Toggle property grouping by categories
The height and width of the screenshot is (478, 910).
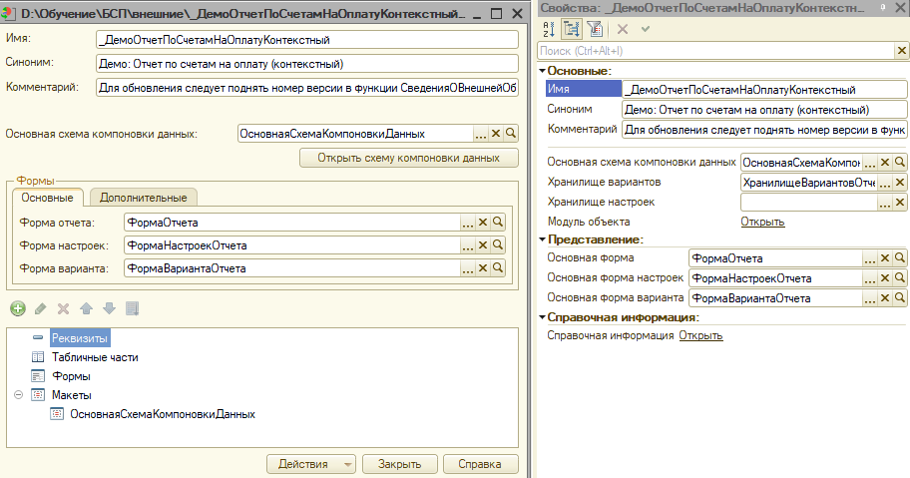pyautogui.click(x=570, y=29)
